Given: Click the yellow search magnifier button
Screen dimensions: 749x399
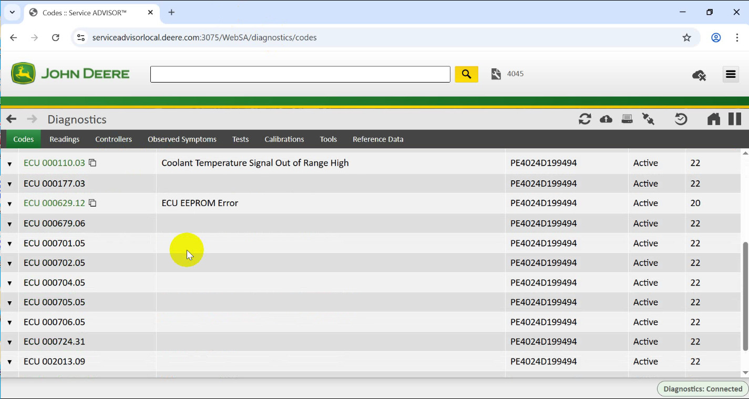Looking at the screenshot, I should pos(466,74).
